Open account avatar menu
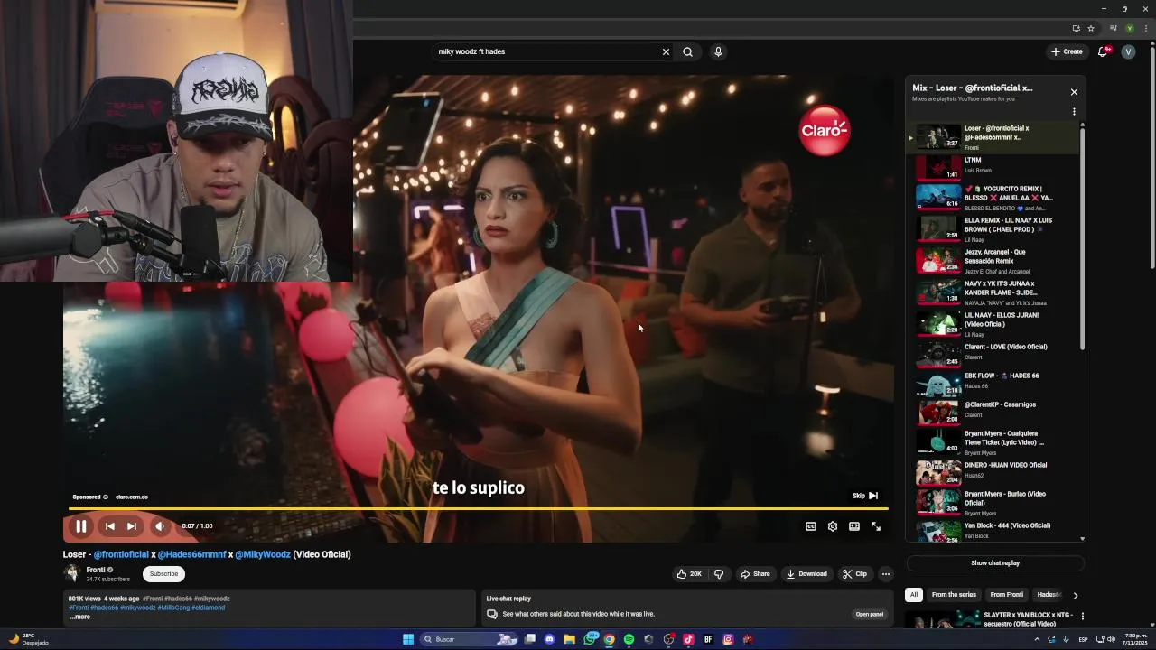Image resolution: width=1156 pixels, height=650 pixels. 1128,51
